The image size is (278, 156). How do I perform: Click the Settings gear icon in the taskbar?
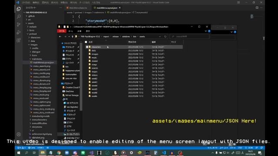click(x=131, y=153)
